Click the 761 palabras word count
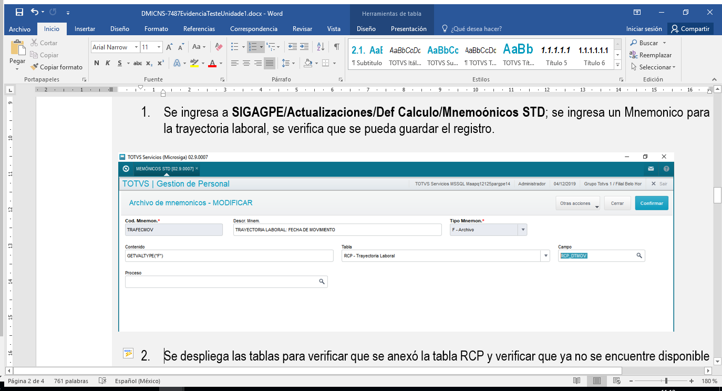 [x=71, y=381]
